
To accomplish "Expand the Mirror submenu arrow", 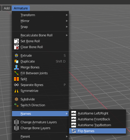I will [x=67, y=21].
